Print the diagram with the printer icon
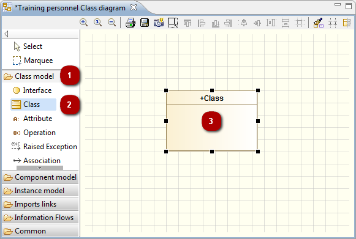356x239 pixels. point(131,23)
